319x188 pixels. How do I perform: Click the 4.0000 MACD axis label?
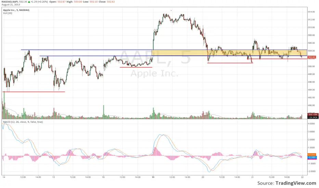(312, 124)
